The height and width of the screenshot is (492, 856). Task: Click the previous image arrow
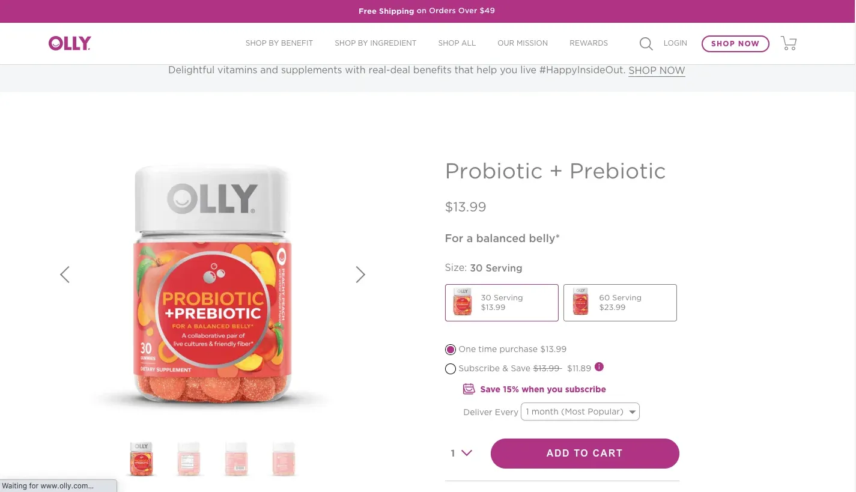(x=65, y=275)
